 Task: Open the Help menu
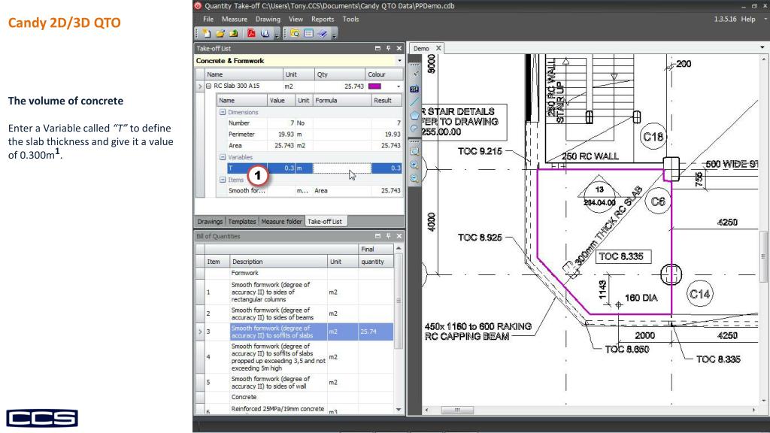point(748,19)
